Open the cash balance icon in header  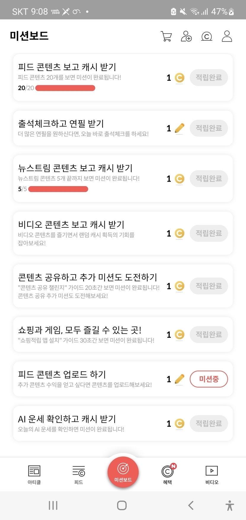(207, 36)
